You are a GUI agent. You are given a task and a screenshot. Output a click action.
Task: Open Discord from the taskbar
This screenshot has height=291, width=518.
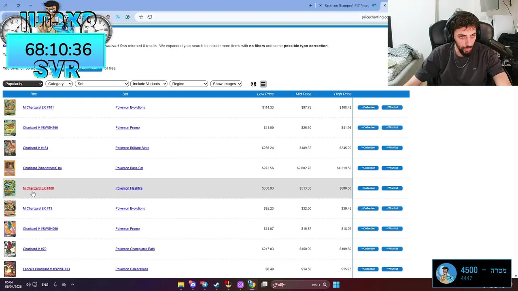pos(193,285)
